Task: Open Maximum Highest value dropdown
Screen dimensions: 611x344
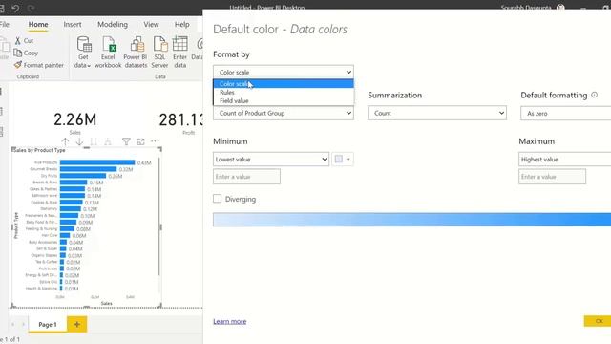Action: pos(564,160)
